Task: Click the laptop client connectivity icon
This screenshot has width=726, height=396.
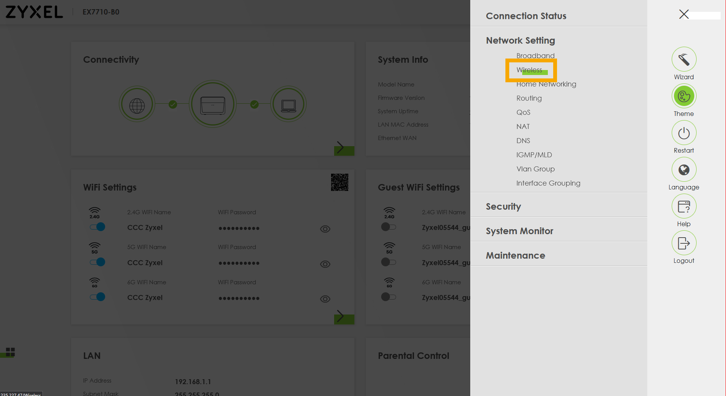Action: coord(288,104)
